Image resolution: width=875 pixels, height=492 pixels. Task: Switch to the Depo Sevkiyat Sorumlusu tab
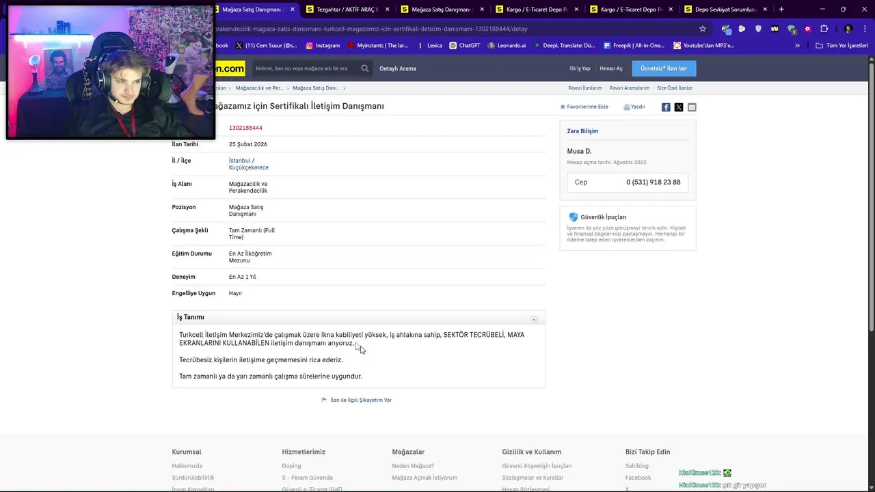[x=725, y=10]
